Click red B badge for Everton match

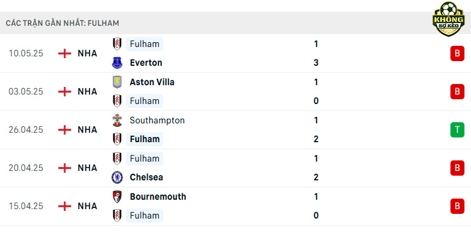457,53
